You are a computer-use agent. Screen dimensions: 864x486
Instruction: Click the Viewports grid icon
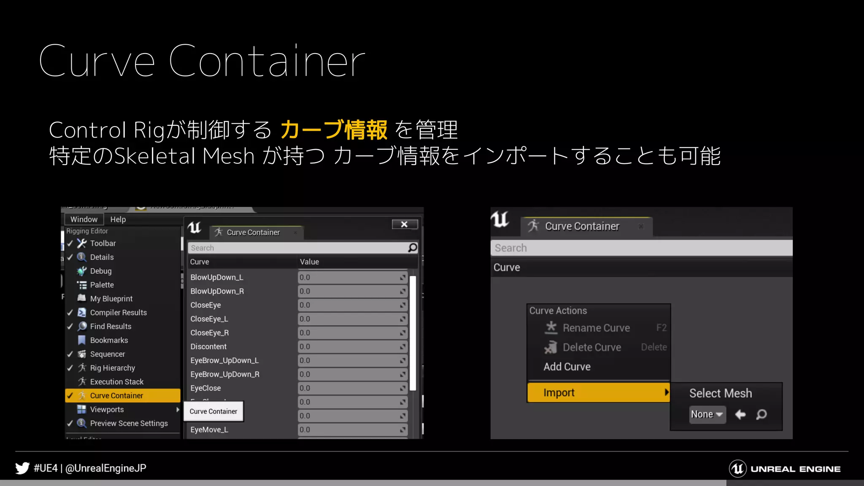(82, 409)
